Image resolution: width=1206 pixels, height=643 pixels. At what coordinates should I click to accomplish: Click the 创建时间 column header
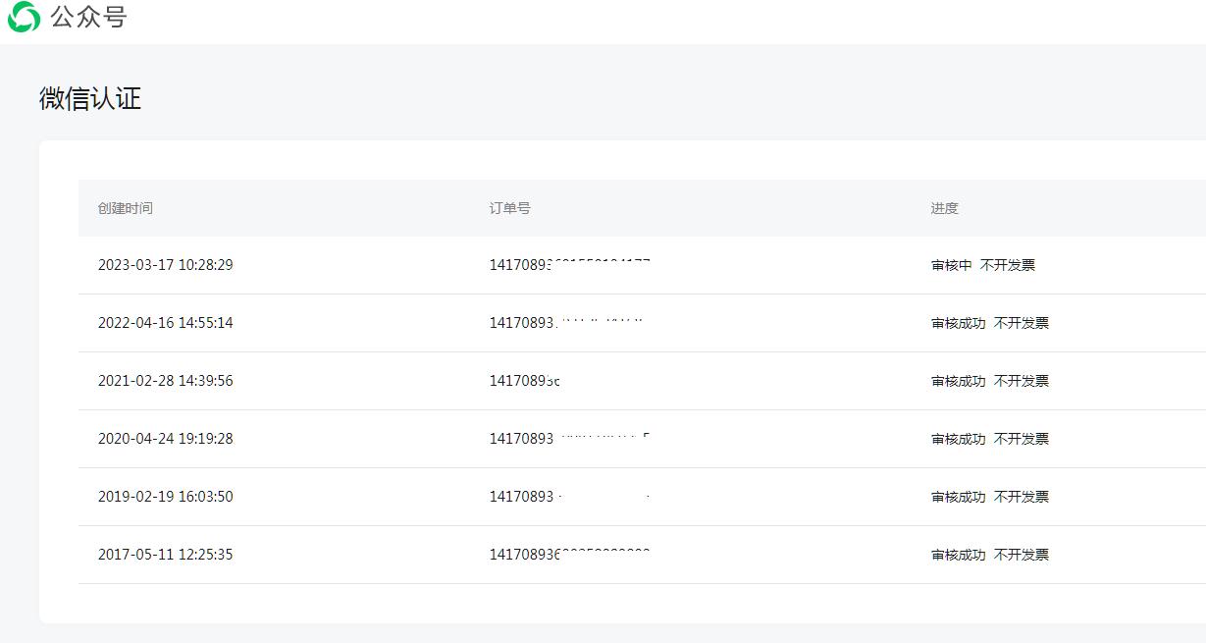tap(125, 208)
